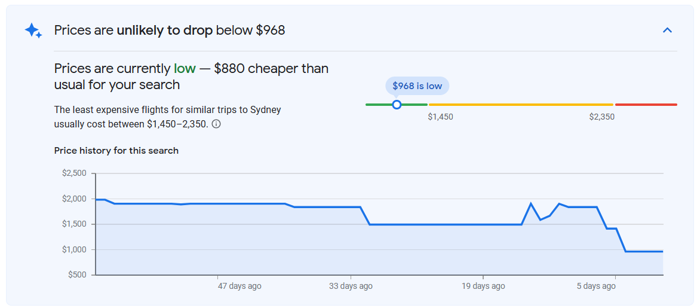
Task: Click the '19 days ago' axis label
Action: pos(483,286)
